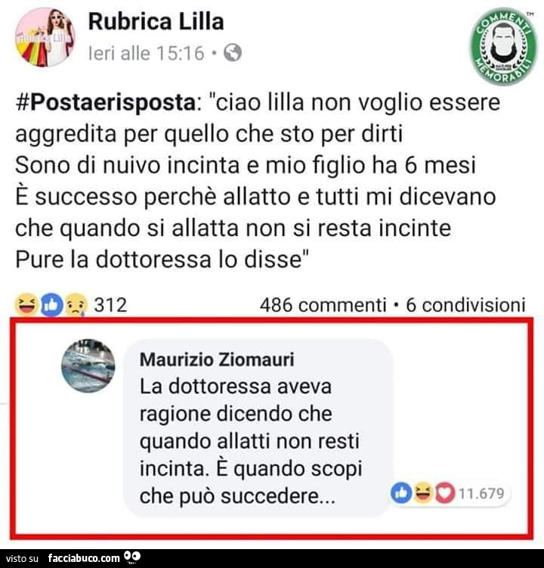Open the 6 condivisioni link
Image resolution: width=544 pixels, height=568 pixels.
(465, 305)
